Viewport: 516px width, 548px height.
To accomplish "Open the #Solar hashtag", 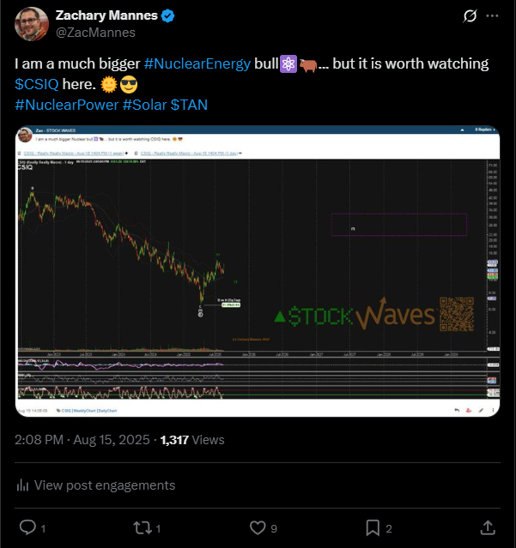I will coord(145,105).
